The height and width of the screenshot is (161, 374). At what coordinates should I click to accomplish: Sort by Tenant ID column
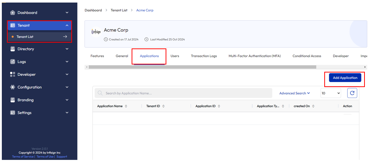[x=163, y=106]
